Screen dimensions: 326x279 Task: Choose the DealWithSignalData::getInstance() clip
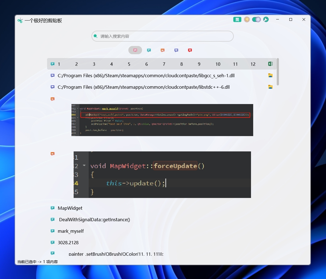coord(94,220)
